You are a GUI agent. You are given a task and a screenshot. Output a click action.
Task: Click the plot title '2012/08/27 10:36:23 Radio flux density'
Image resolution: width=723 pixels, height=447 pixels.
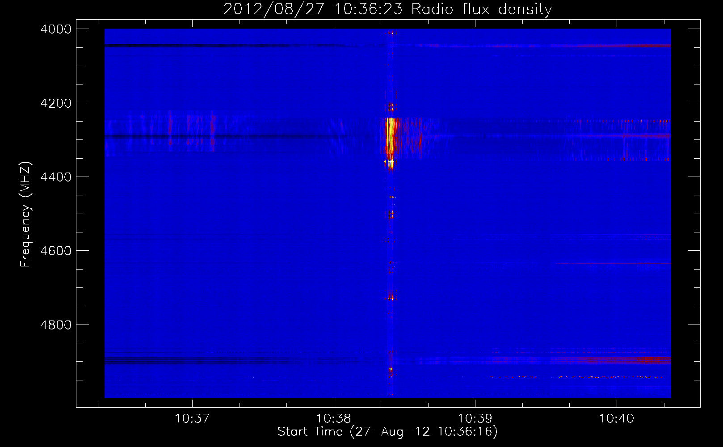[387, 9]
